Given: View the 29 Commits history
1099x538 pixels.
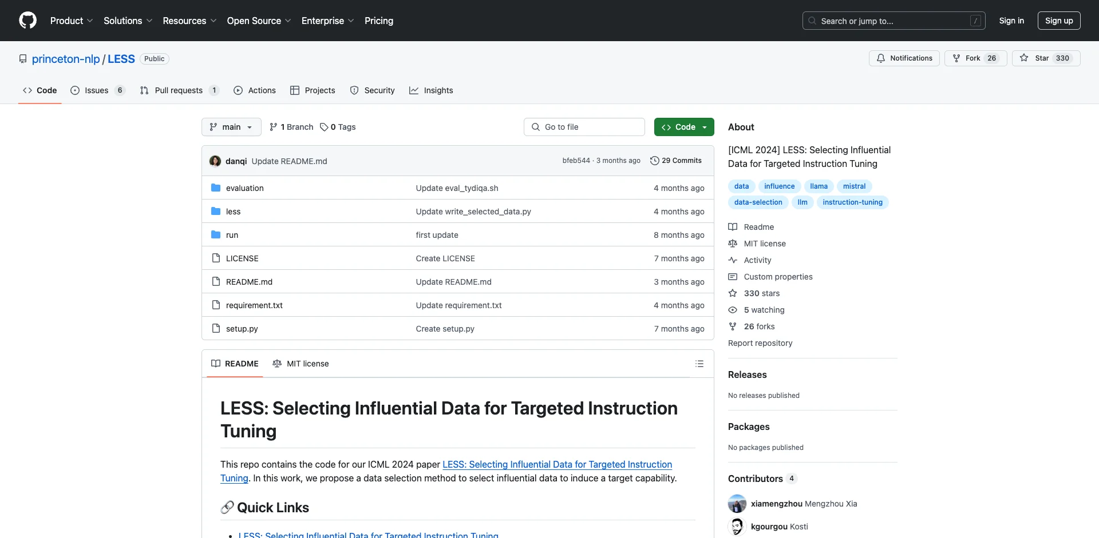Looking at the screenshot, I should point(676,161).
